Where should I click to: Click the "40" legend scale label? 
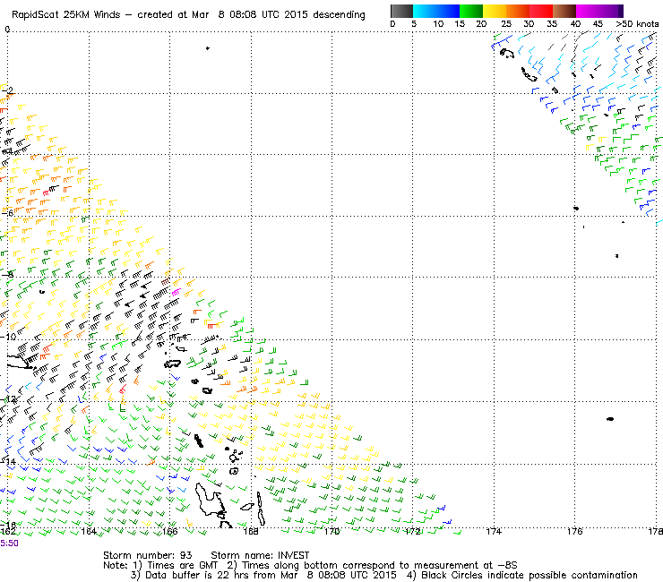coord(575,24)
